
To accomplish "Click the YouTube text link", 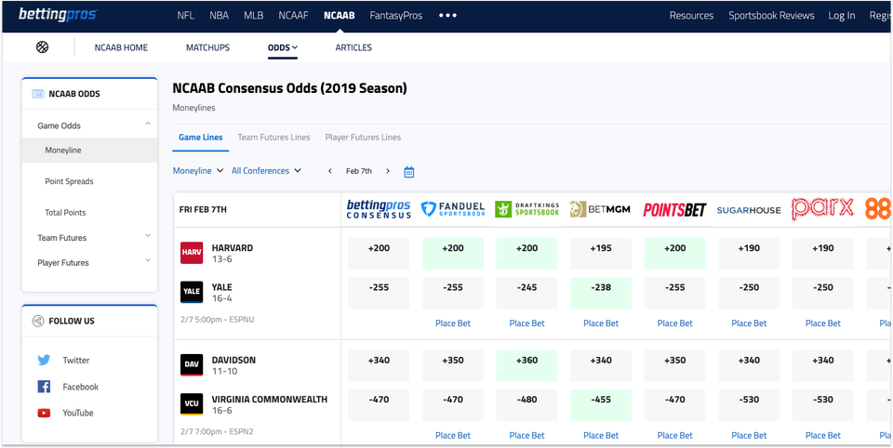I will tap(78, 414).
